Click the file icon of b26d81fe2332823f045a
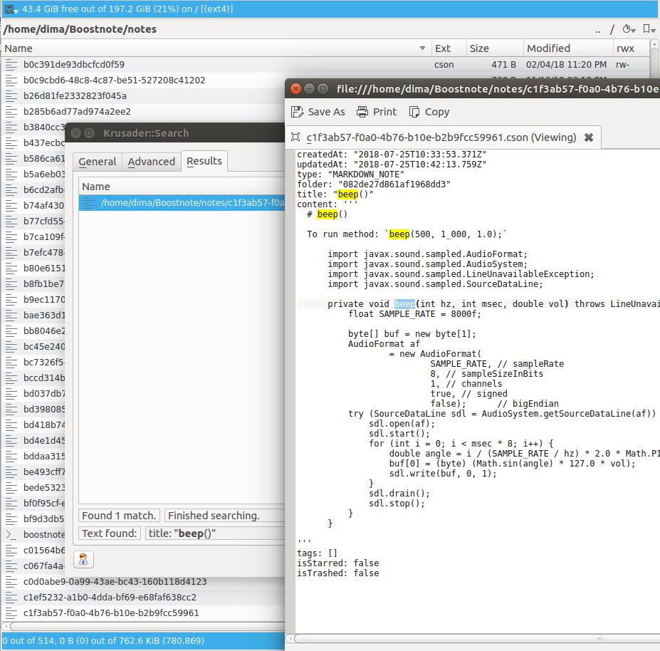 pos(11,96)
